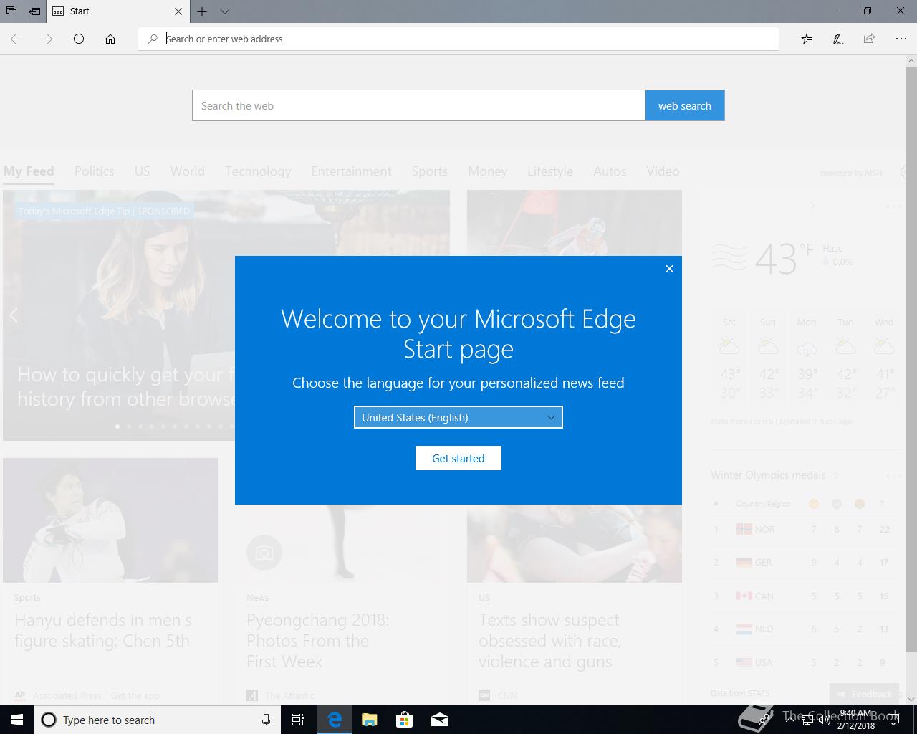Click previous slide arrow on carousel
This screenshot has height=734, width=917.
pos(13,315)
